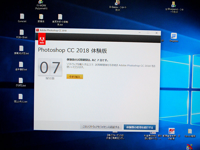Image resolution: width=200 pixels, height=150 pixels.
Task: Minimize the Adobe Photoshop CC 2018 dialog
Action: [x=140, y=33]
